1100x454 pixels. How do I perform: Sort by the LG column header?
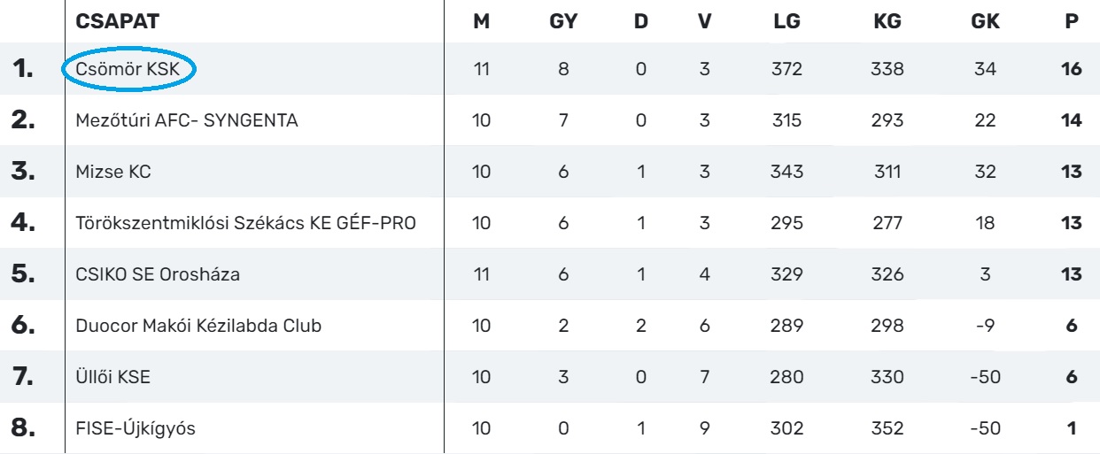pos(786,22)
